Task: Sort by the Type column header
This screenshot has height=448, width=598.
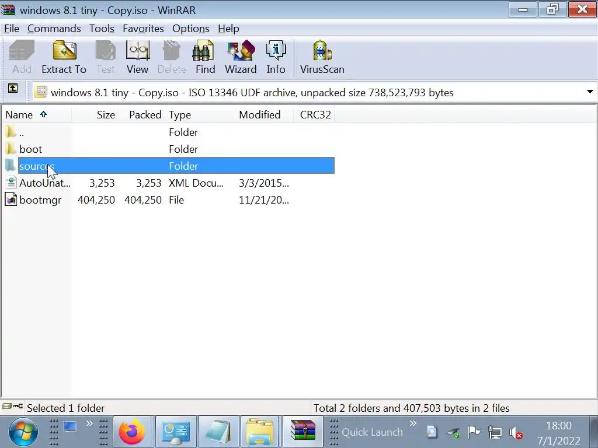Action: tap(200, 115)
